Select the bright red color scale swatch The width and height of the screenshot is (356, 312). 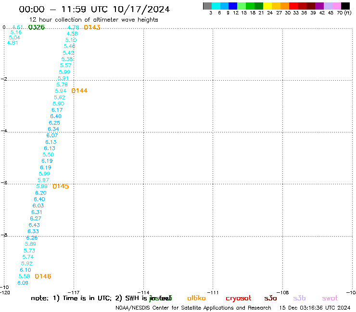(293, 6)
